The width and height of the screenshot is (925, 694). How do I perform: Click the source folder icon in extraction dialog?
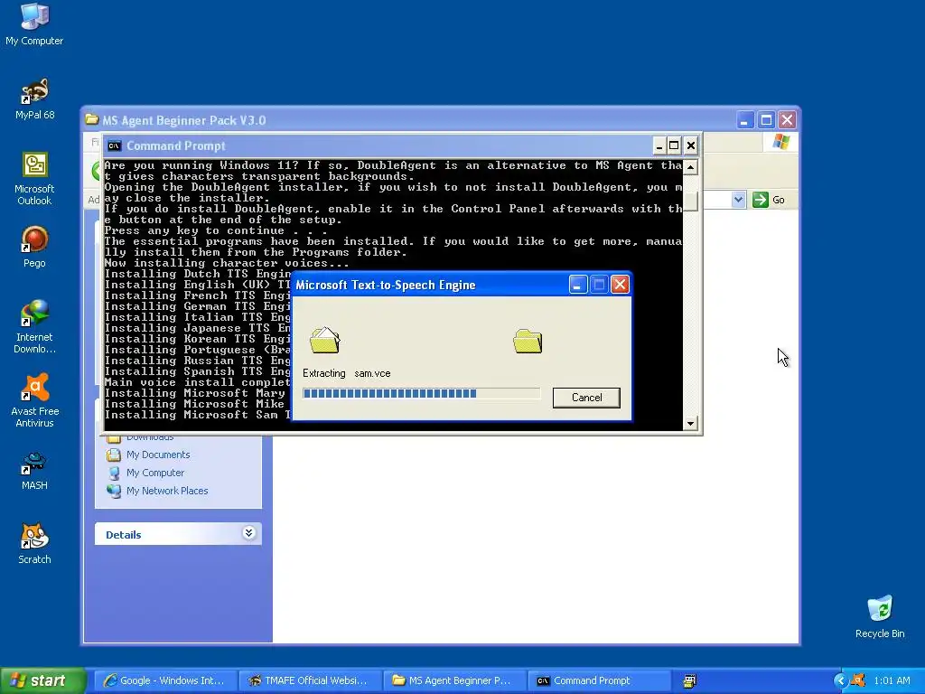tap(324, 340)
